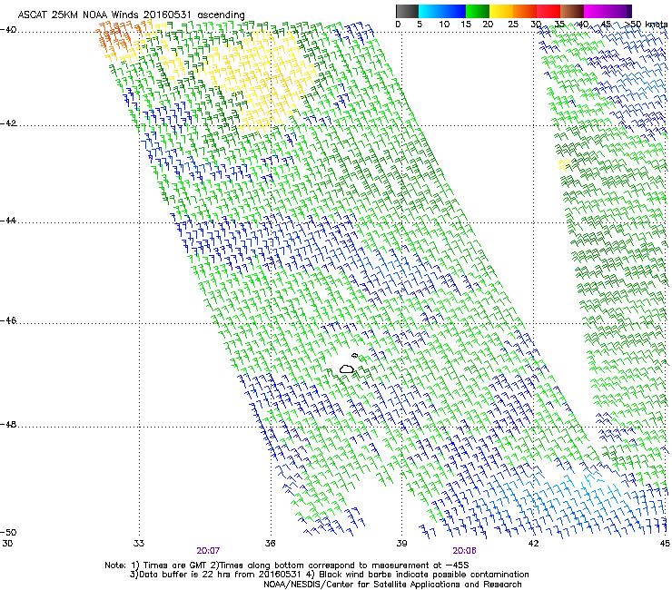This screenshot has height=590, width=672.
Task: Click the '-48' latitude axis label
Action: 8,424
